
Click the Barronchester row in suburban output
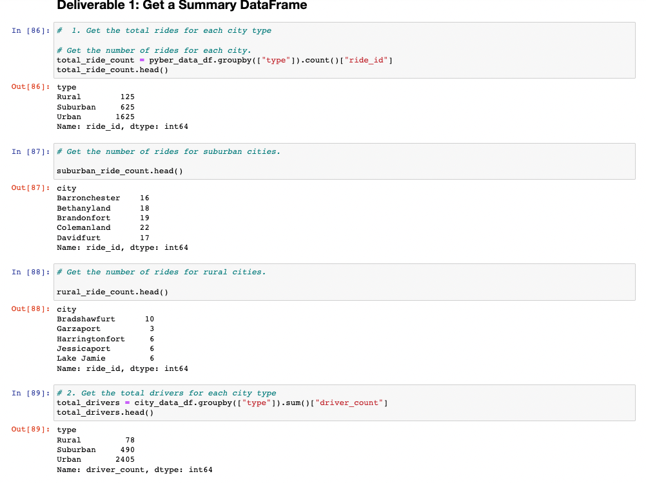pyautogui.click(x=101, y=198)
